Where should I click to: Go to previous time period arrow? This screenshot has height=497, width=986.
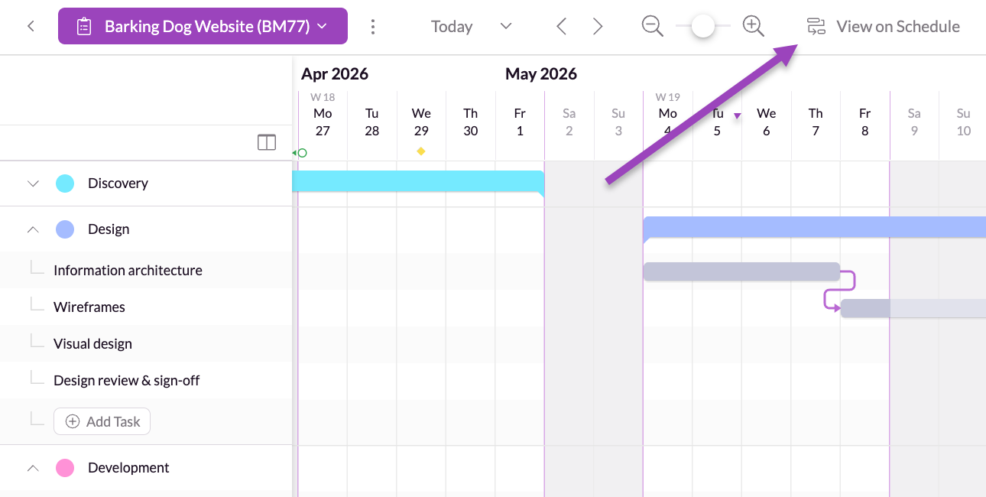(561, 27)
